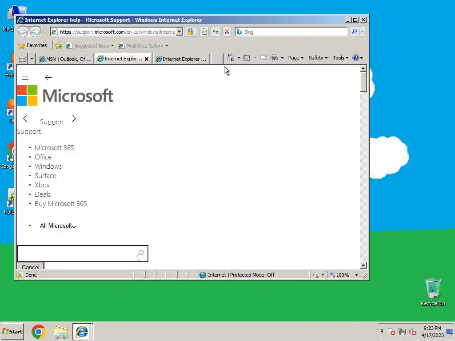
Task: Click the search magnifier in page
Action: pyautogui.click(x=140, y=253)
